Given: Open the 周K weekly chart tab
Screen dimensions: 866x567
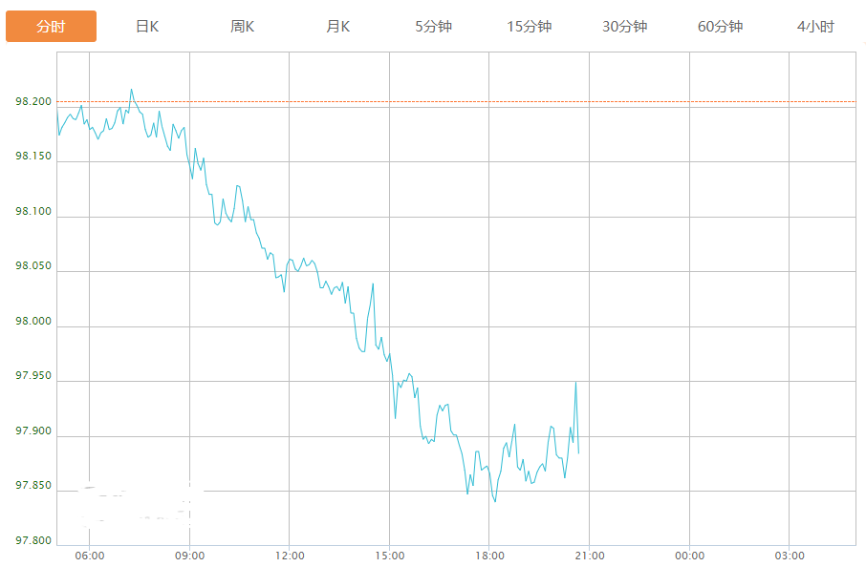Looking at the screenshot, I should (x=243, y=27).
